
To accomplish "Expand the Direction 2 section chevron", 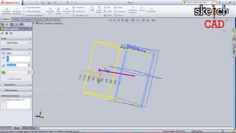I will click(30, 85).
